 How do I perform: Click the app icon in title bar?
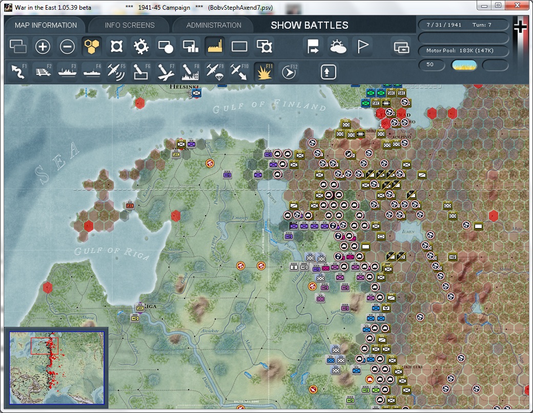[9, 7]
